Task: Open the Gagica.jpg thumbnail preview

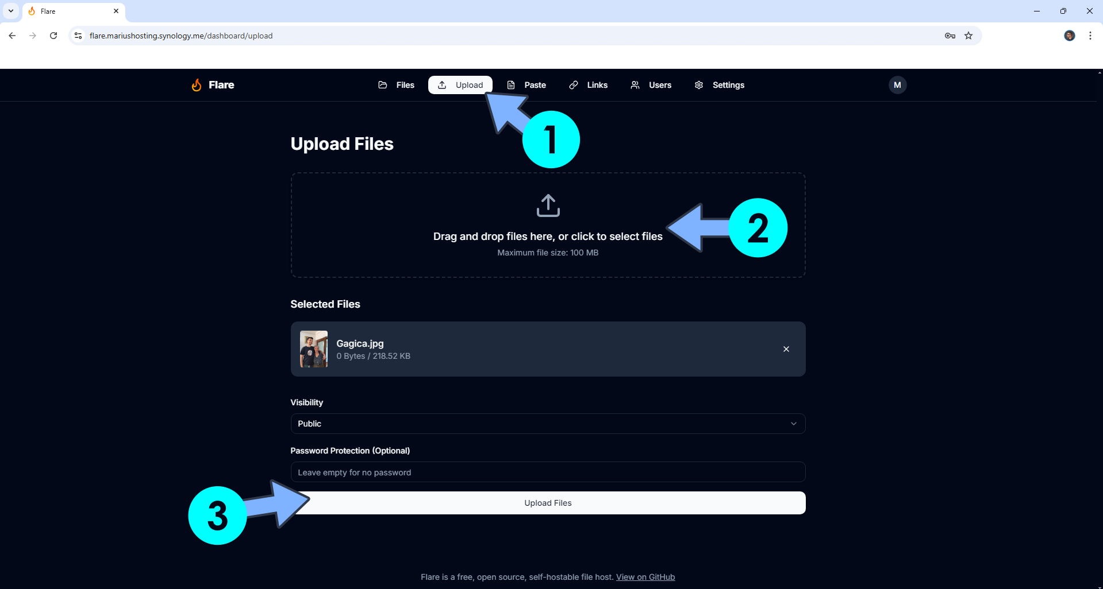Action: pos(314,349)
